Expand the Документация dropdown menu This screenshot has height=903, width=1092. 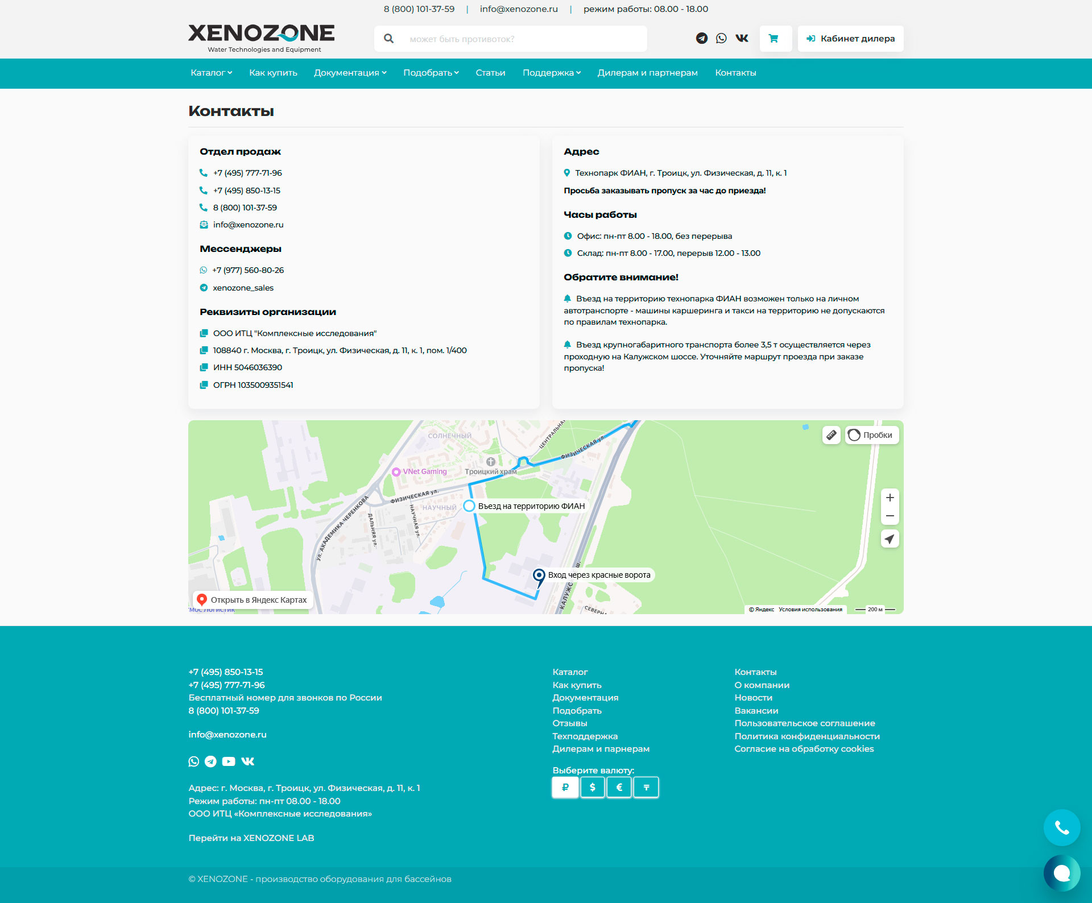(350, 73)
